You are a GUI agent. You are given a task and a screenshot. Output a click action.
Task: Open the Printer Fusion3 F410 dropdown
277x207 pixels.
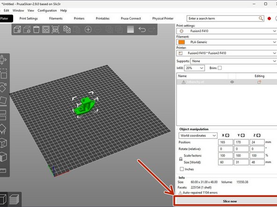coord(226,53)
